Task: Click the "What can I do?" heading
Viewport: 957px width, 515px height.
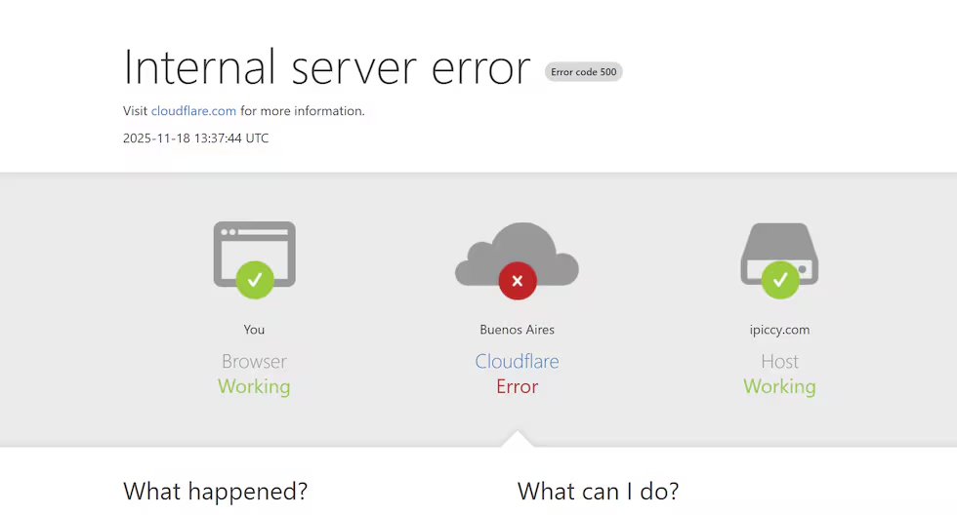Action: 598,491
